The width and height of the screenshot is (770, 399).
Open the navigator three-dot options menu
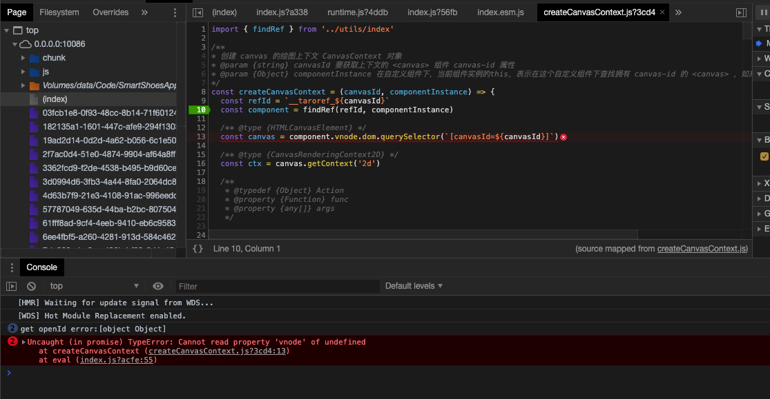(x=175, y=12)
